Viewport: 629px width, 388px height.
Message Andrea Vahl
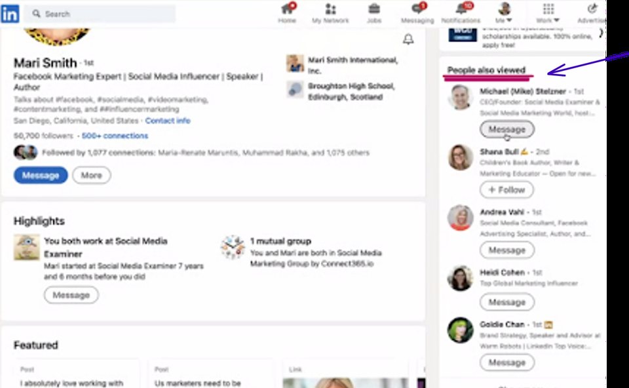[x=507, y=250]
